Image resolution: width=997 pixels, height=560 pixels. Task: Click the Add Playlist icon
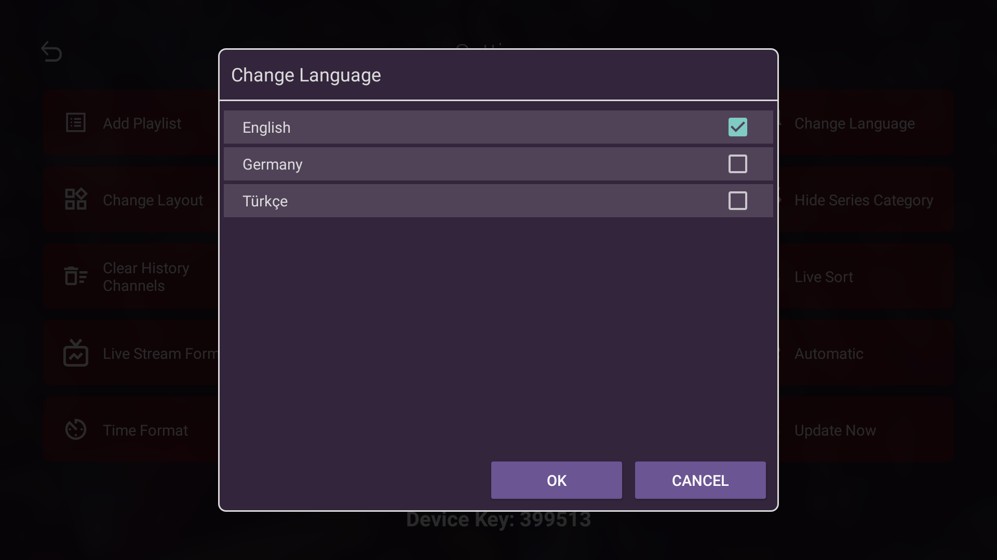click(x=75, y=122)
